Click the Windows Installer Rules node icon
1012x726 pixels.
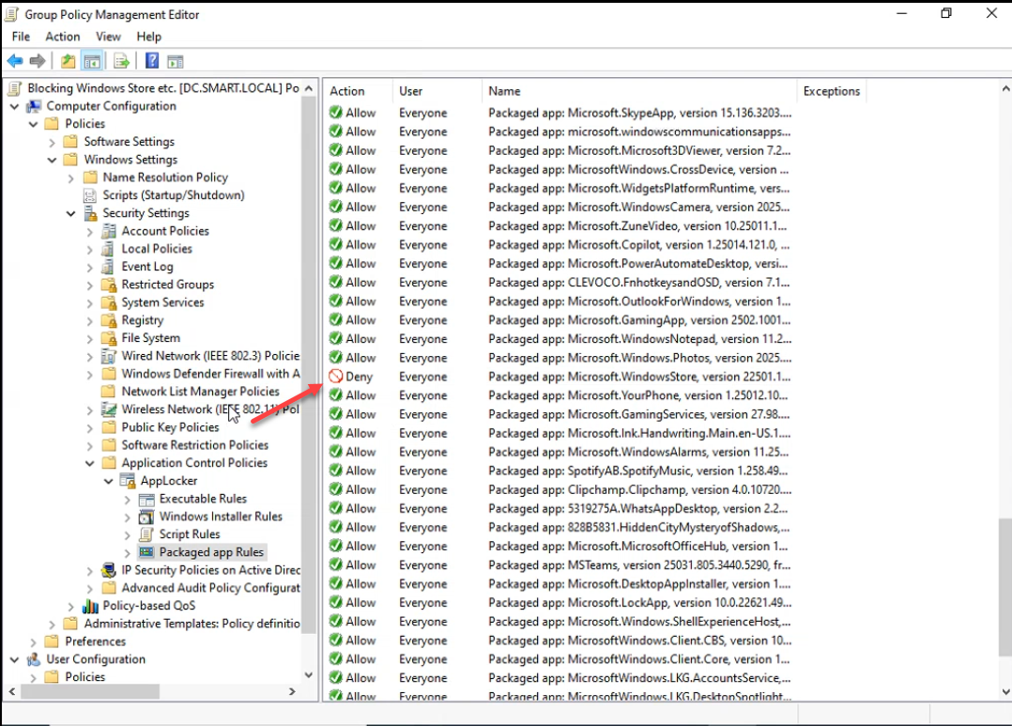tap(146, 516)
